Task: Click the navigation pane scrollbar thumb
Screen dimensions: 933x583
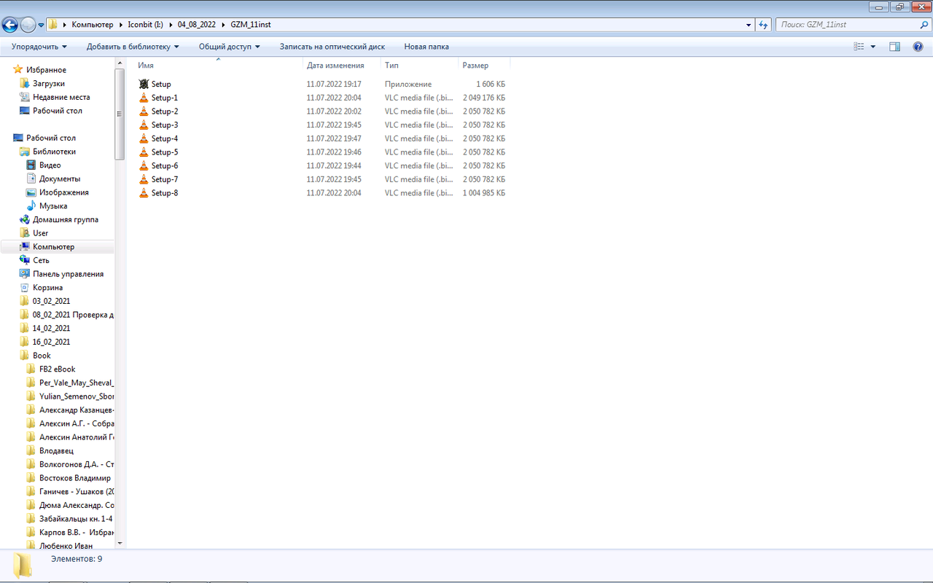Action: (x=120, y=114)
